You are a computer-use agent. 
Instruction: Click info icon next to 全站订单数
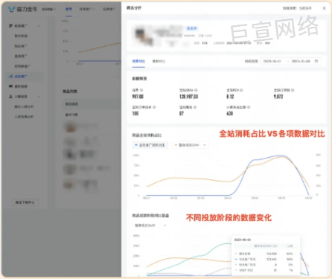point(293,90)
